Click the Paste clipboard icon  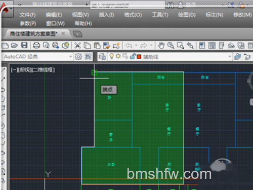tap(97, 45)
